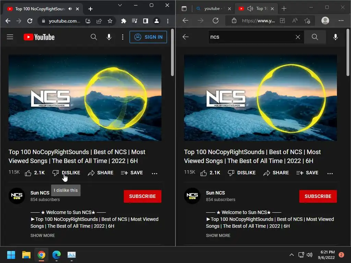Open YouTube hamburger menu in Chrome window
Viewport: 351px width, 263px height.
click(x=10, y=37)
